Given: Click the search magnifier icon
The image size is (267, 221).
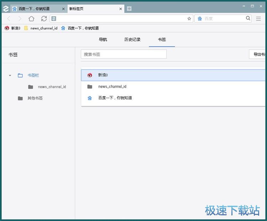Looking at the screenshot, I should click(x=248, y=18).
